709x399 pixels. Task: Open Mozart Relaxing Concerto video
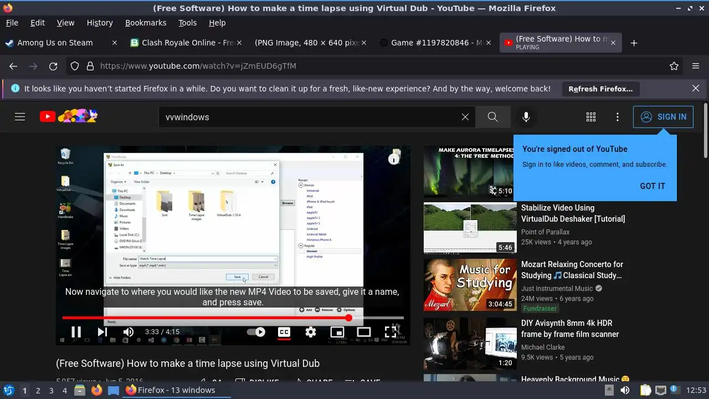(572, 270)
